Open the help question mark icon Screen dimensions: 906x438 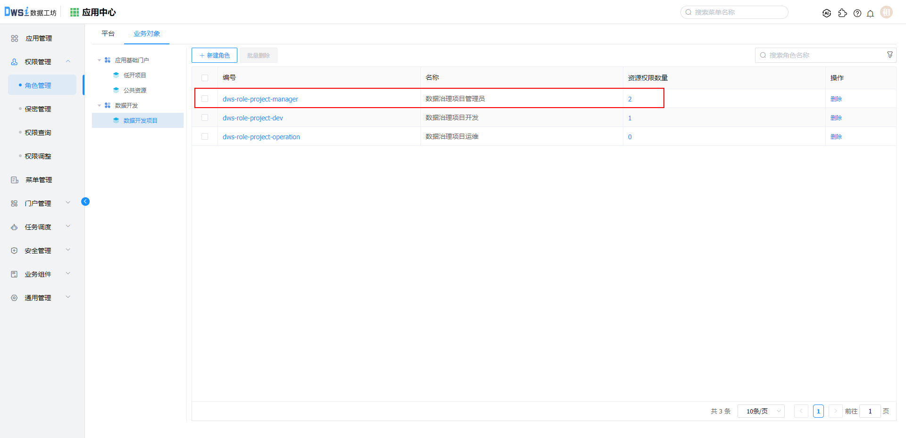(857, 13)
